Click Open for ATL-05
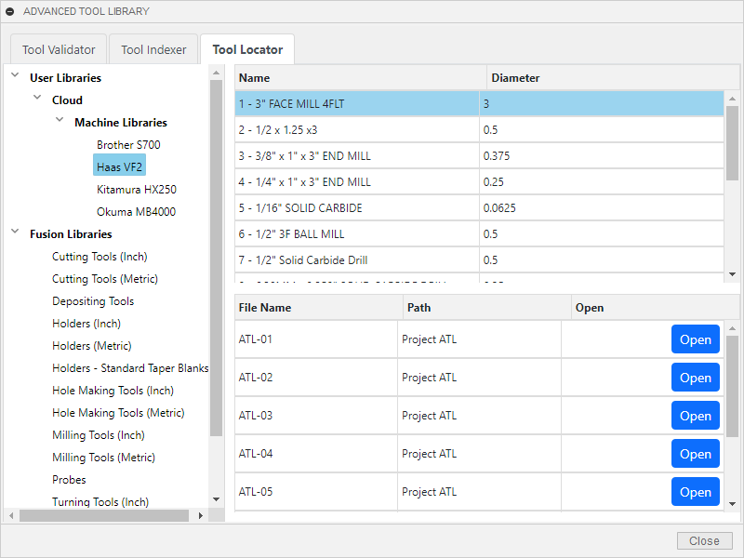The image size is (744, 558). (695, 492)
